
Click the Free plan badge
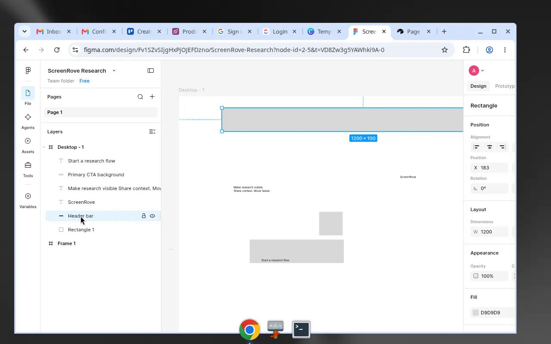[x=84, y=81]
